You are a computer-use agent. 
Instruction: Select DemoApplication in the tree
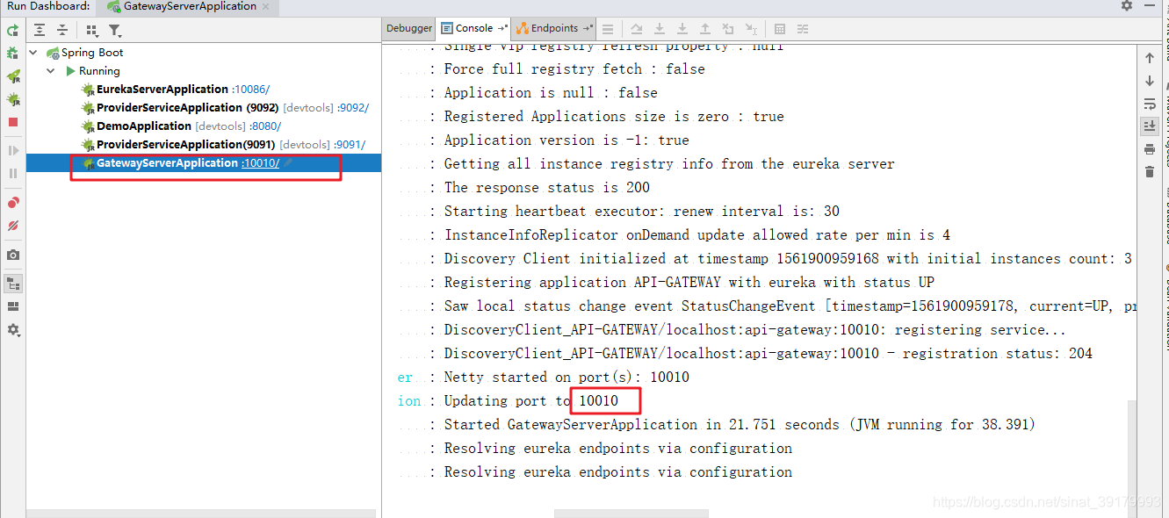coord(143,126)
